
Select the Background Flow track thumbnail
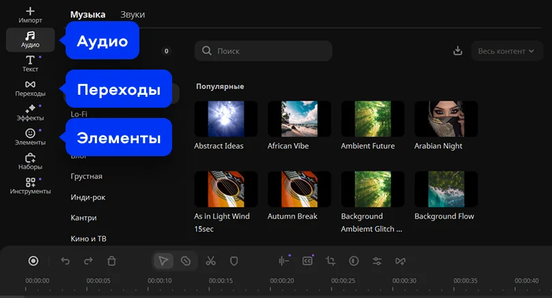[446, 189]
